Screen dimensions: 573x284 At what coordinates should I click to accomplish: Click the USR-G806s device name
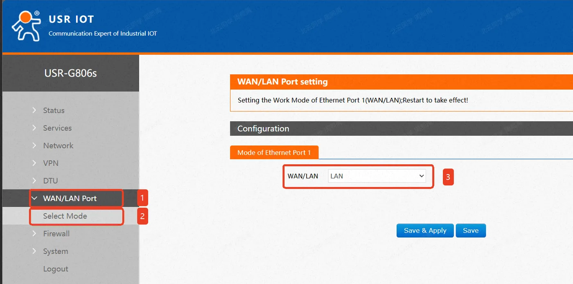pyautogui.click(x=70, y=74)
